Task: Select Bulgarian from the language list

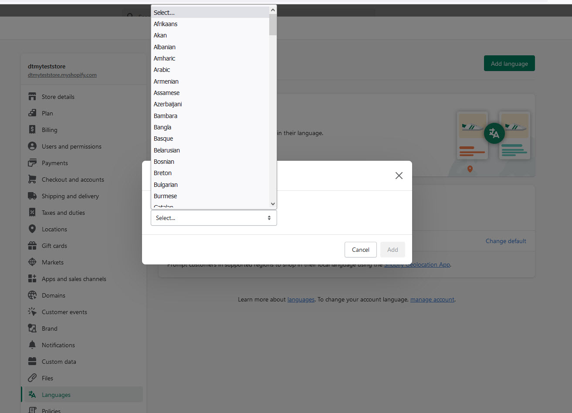Action: pyautogui.click(x=166, y=184)
